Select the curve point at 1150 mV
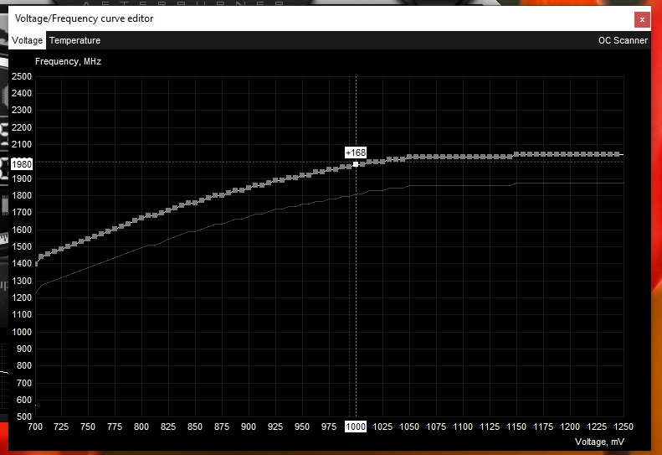 (516, 154)
